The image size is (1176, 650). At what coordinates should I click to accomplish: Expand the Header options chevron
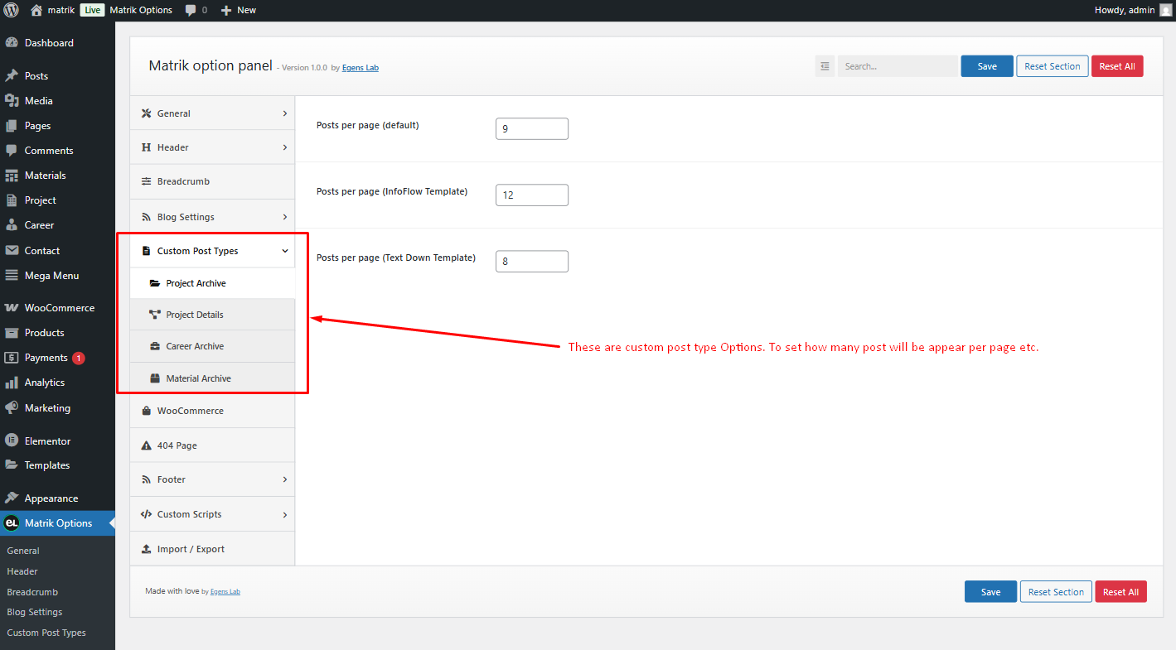point(284,147)
